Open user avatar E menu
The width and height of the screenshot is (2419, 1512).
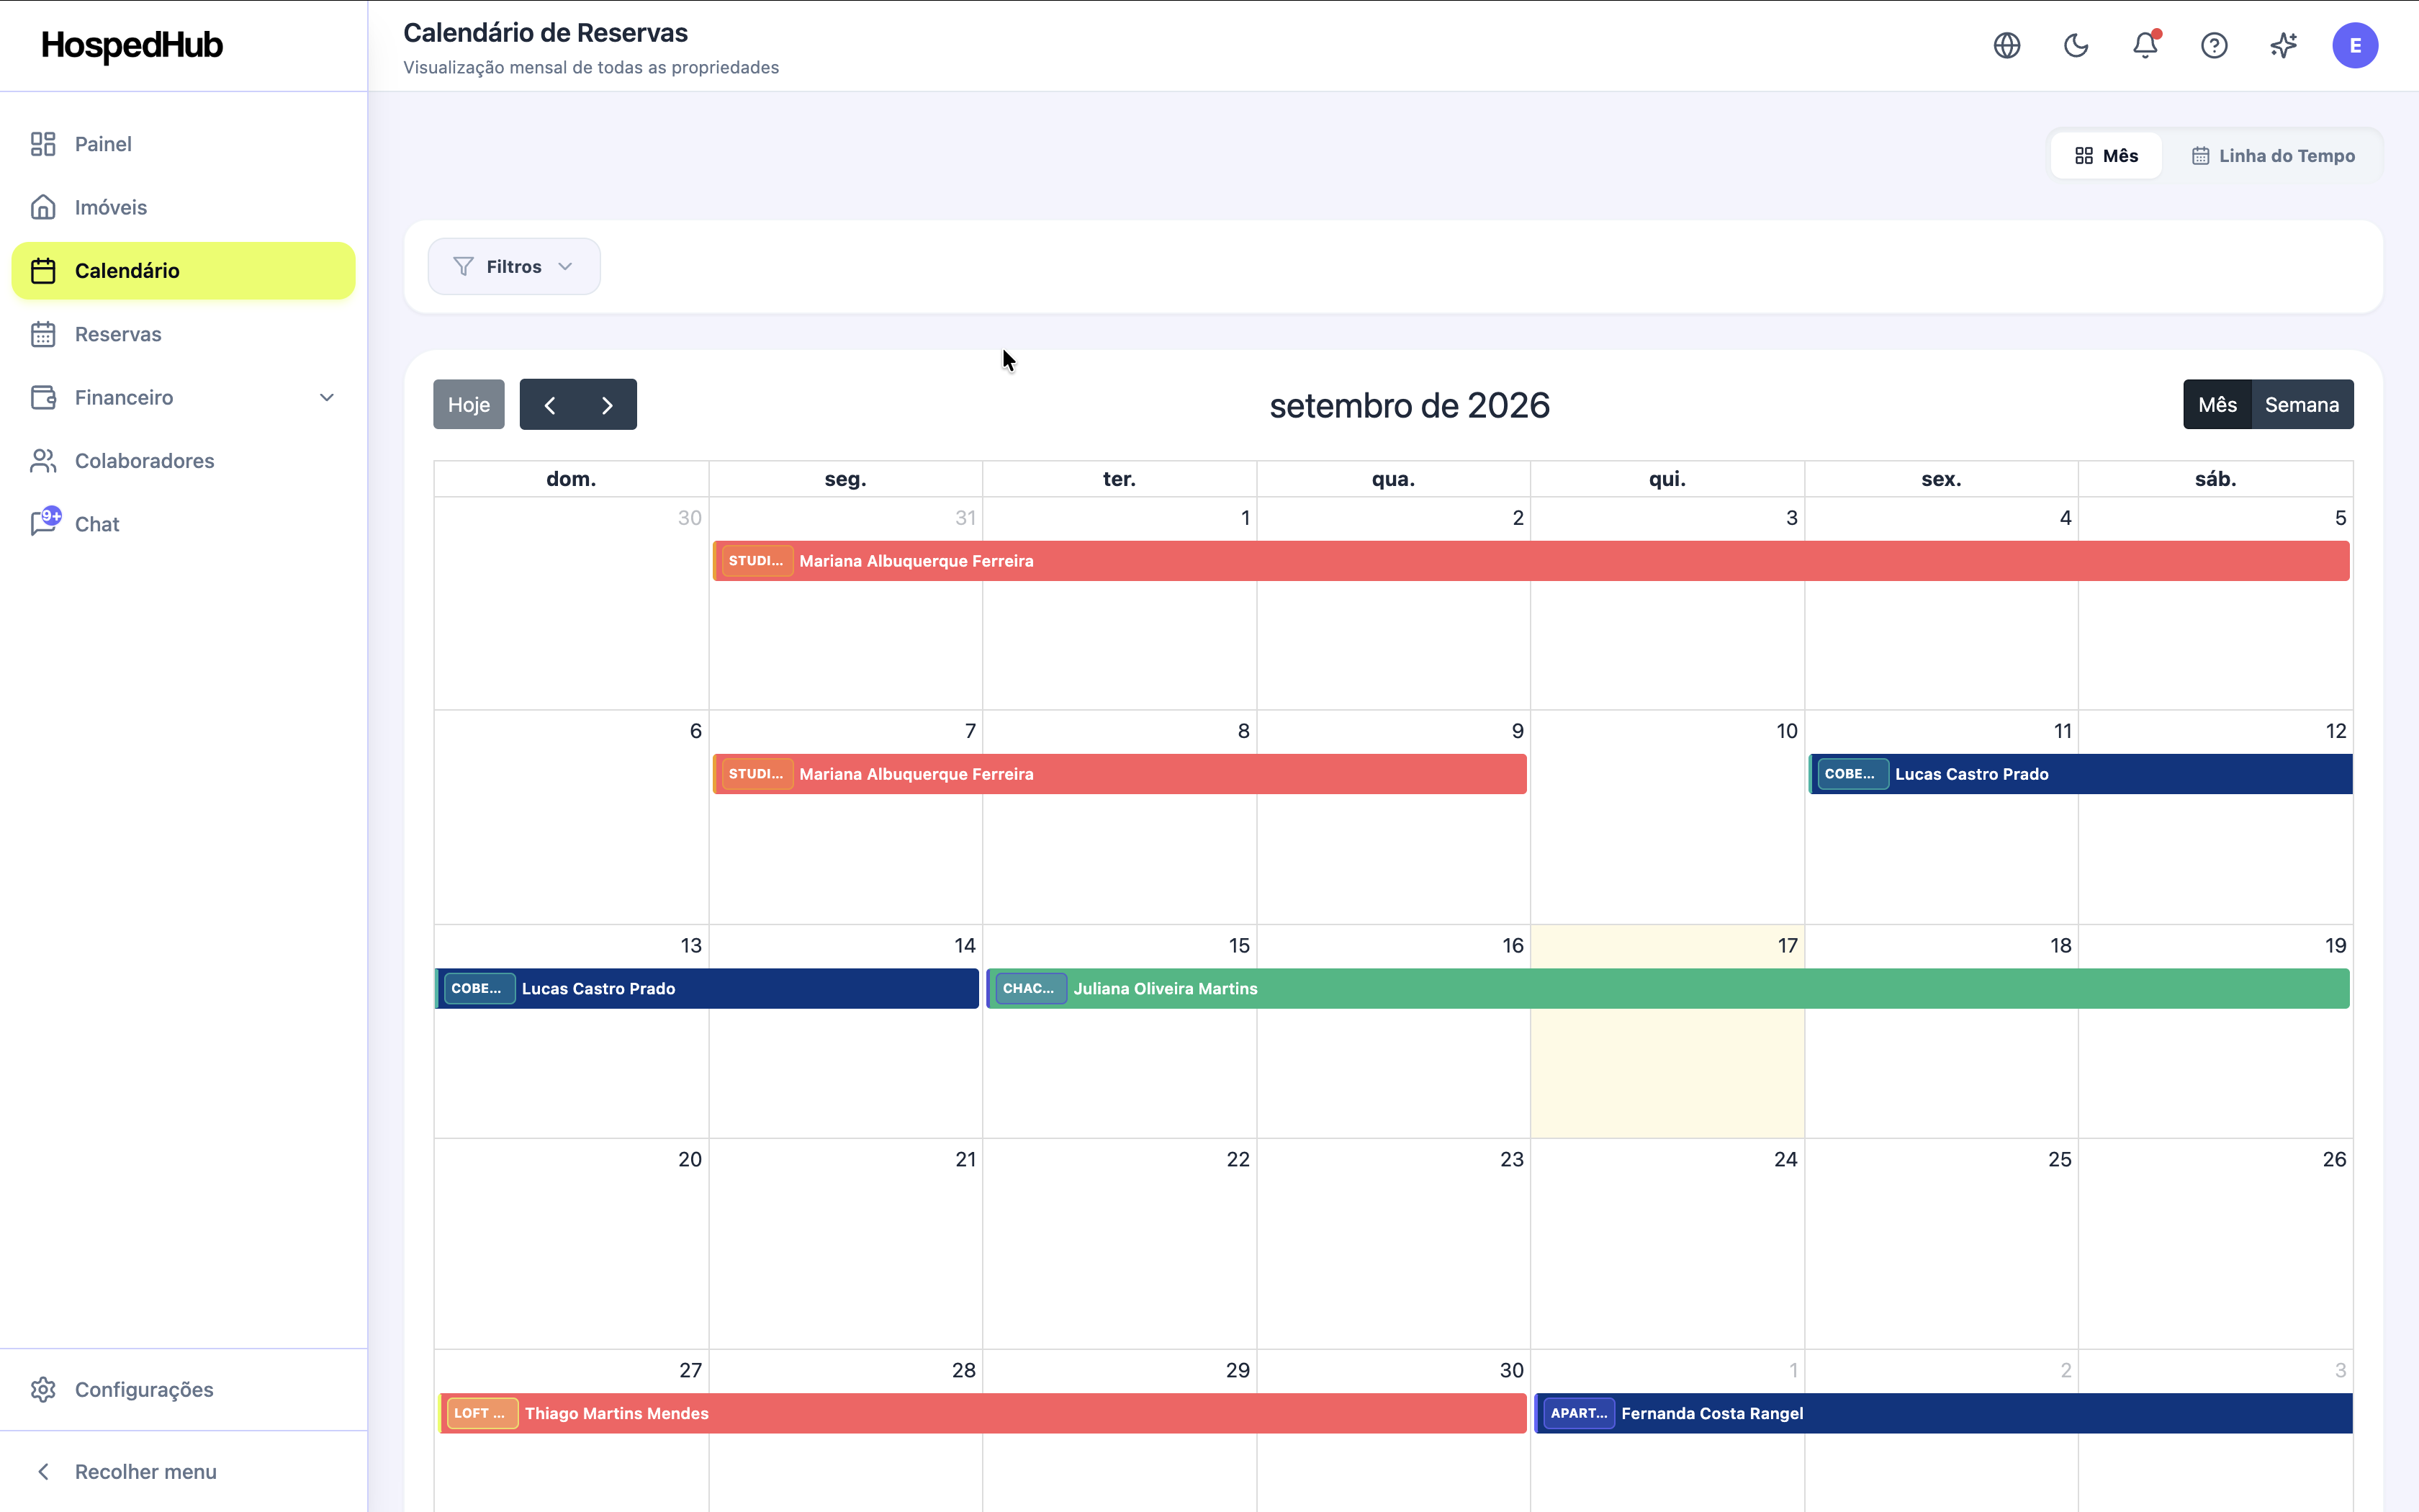tap(2355, 45)
